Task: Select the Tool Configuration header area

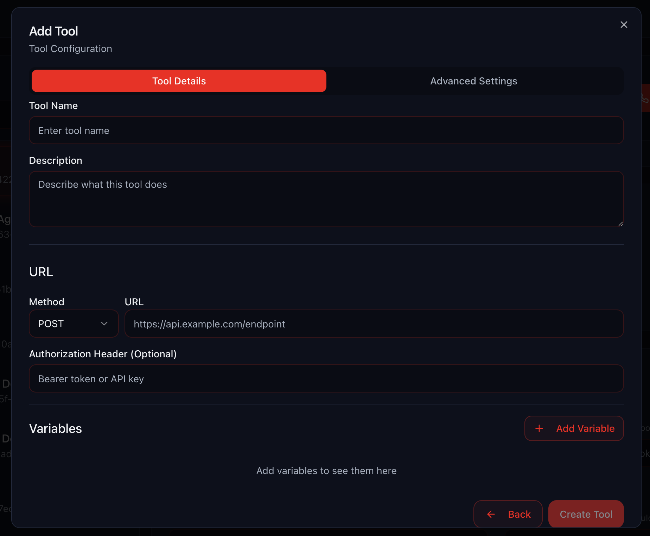Action: (x=70, y=49)
